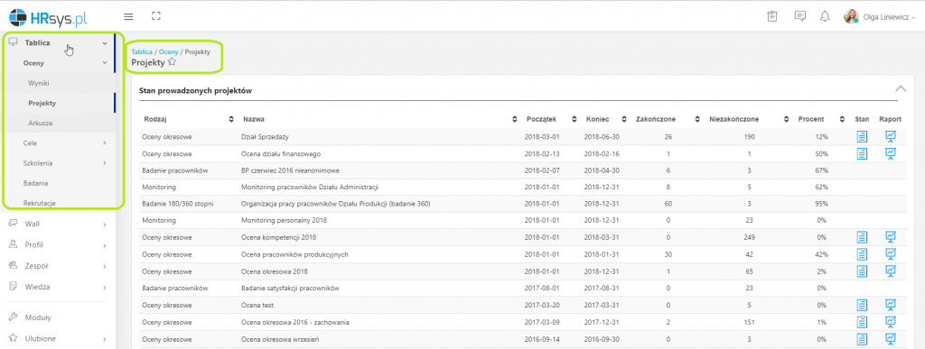
Task: Open Raport icon for Ocena pracowników produkcyjnych
Action: tap(890, 254)
